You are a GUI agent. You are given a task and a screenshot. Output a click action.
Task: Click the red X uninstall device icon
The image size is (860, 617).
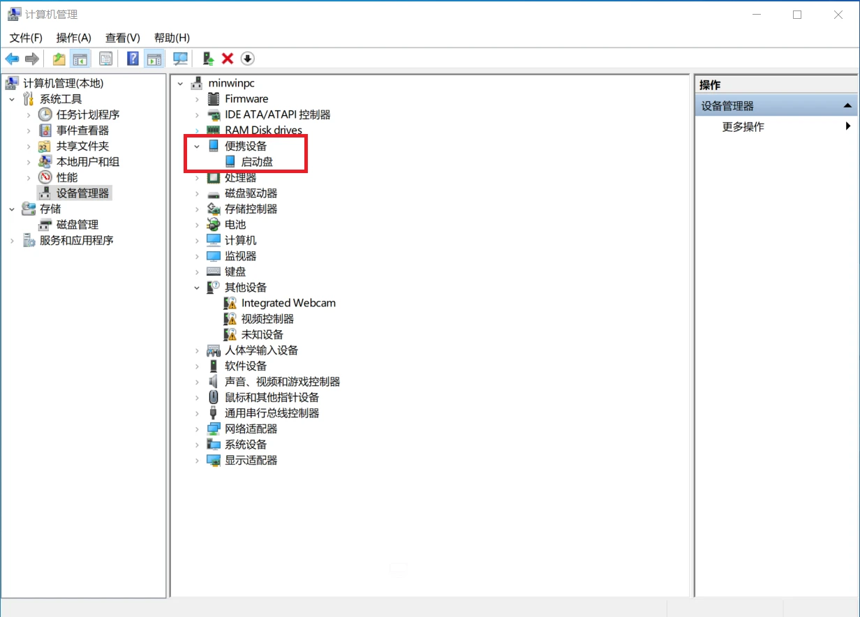click(227, 59)
